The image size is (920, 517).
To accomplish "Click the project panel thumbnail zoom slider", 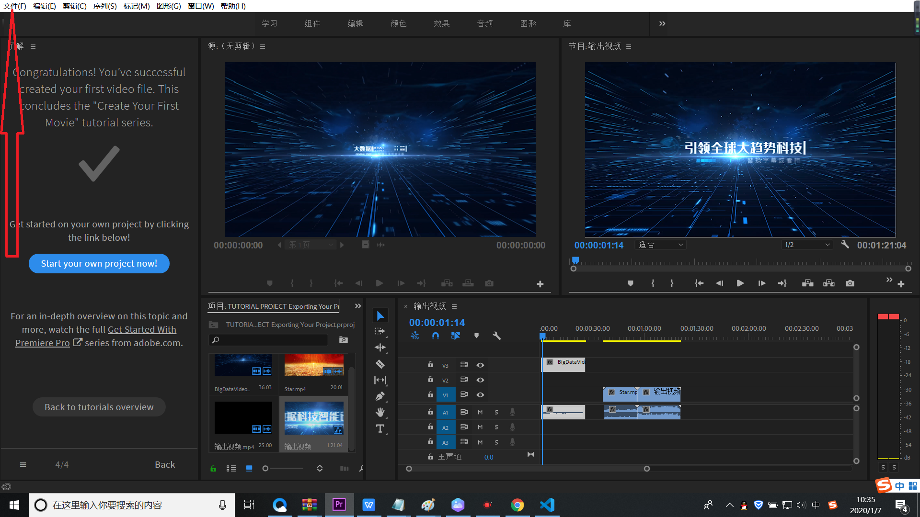I will tap(265, 469).
